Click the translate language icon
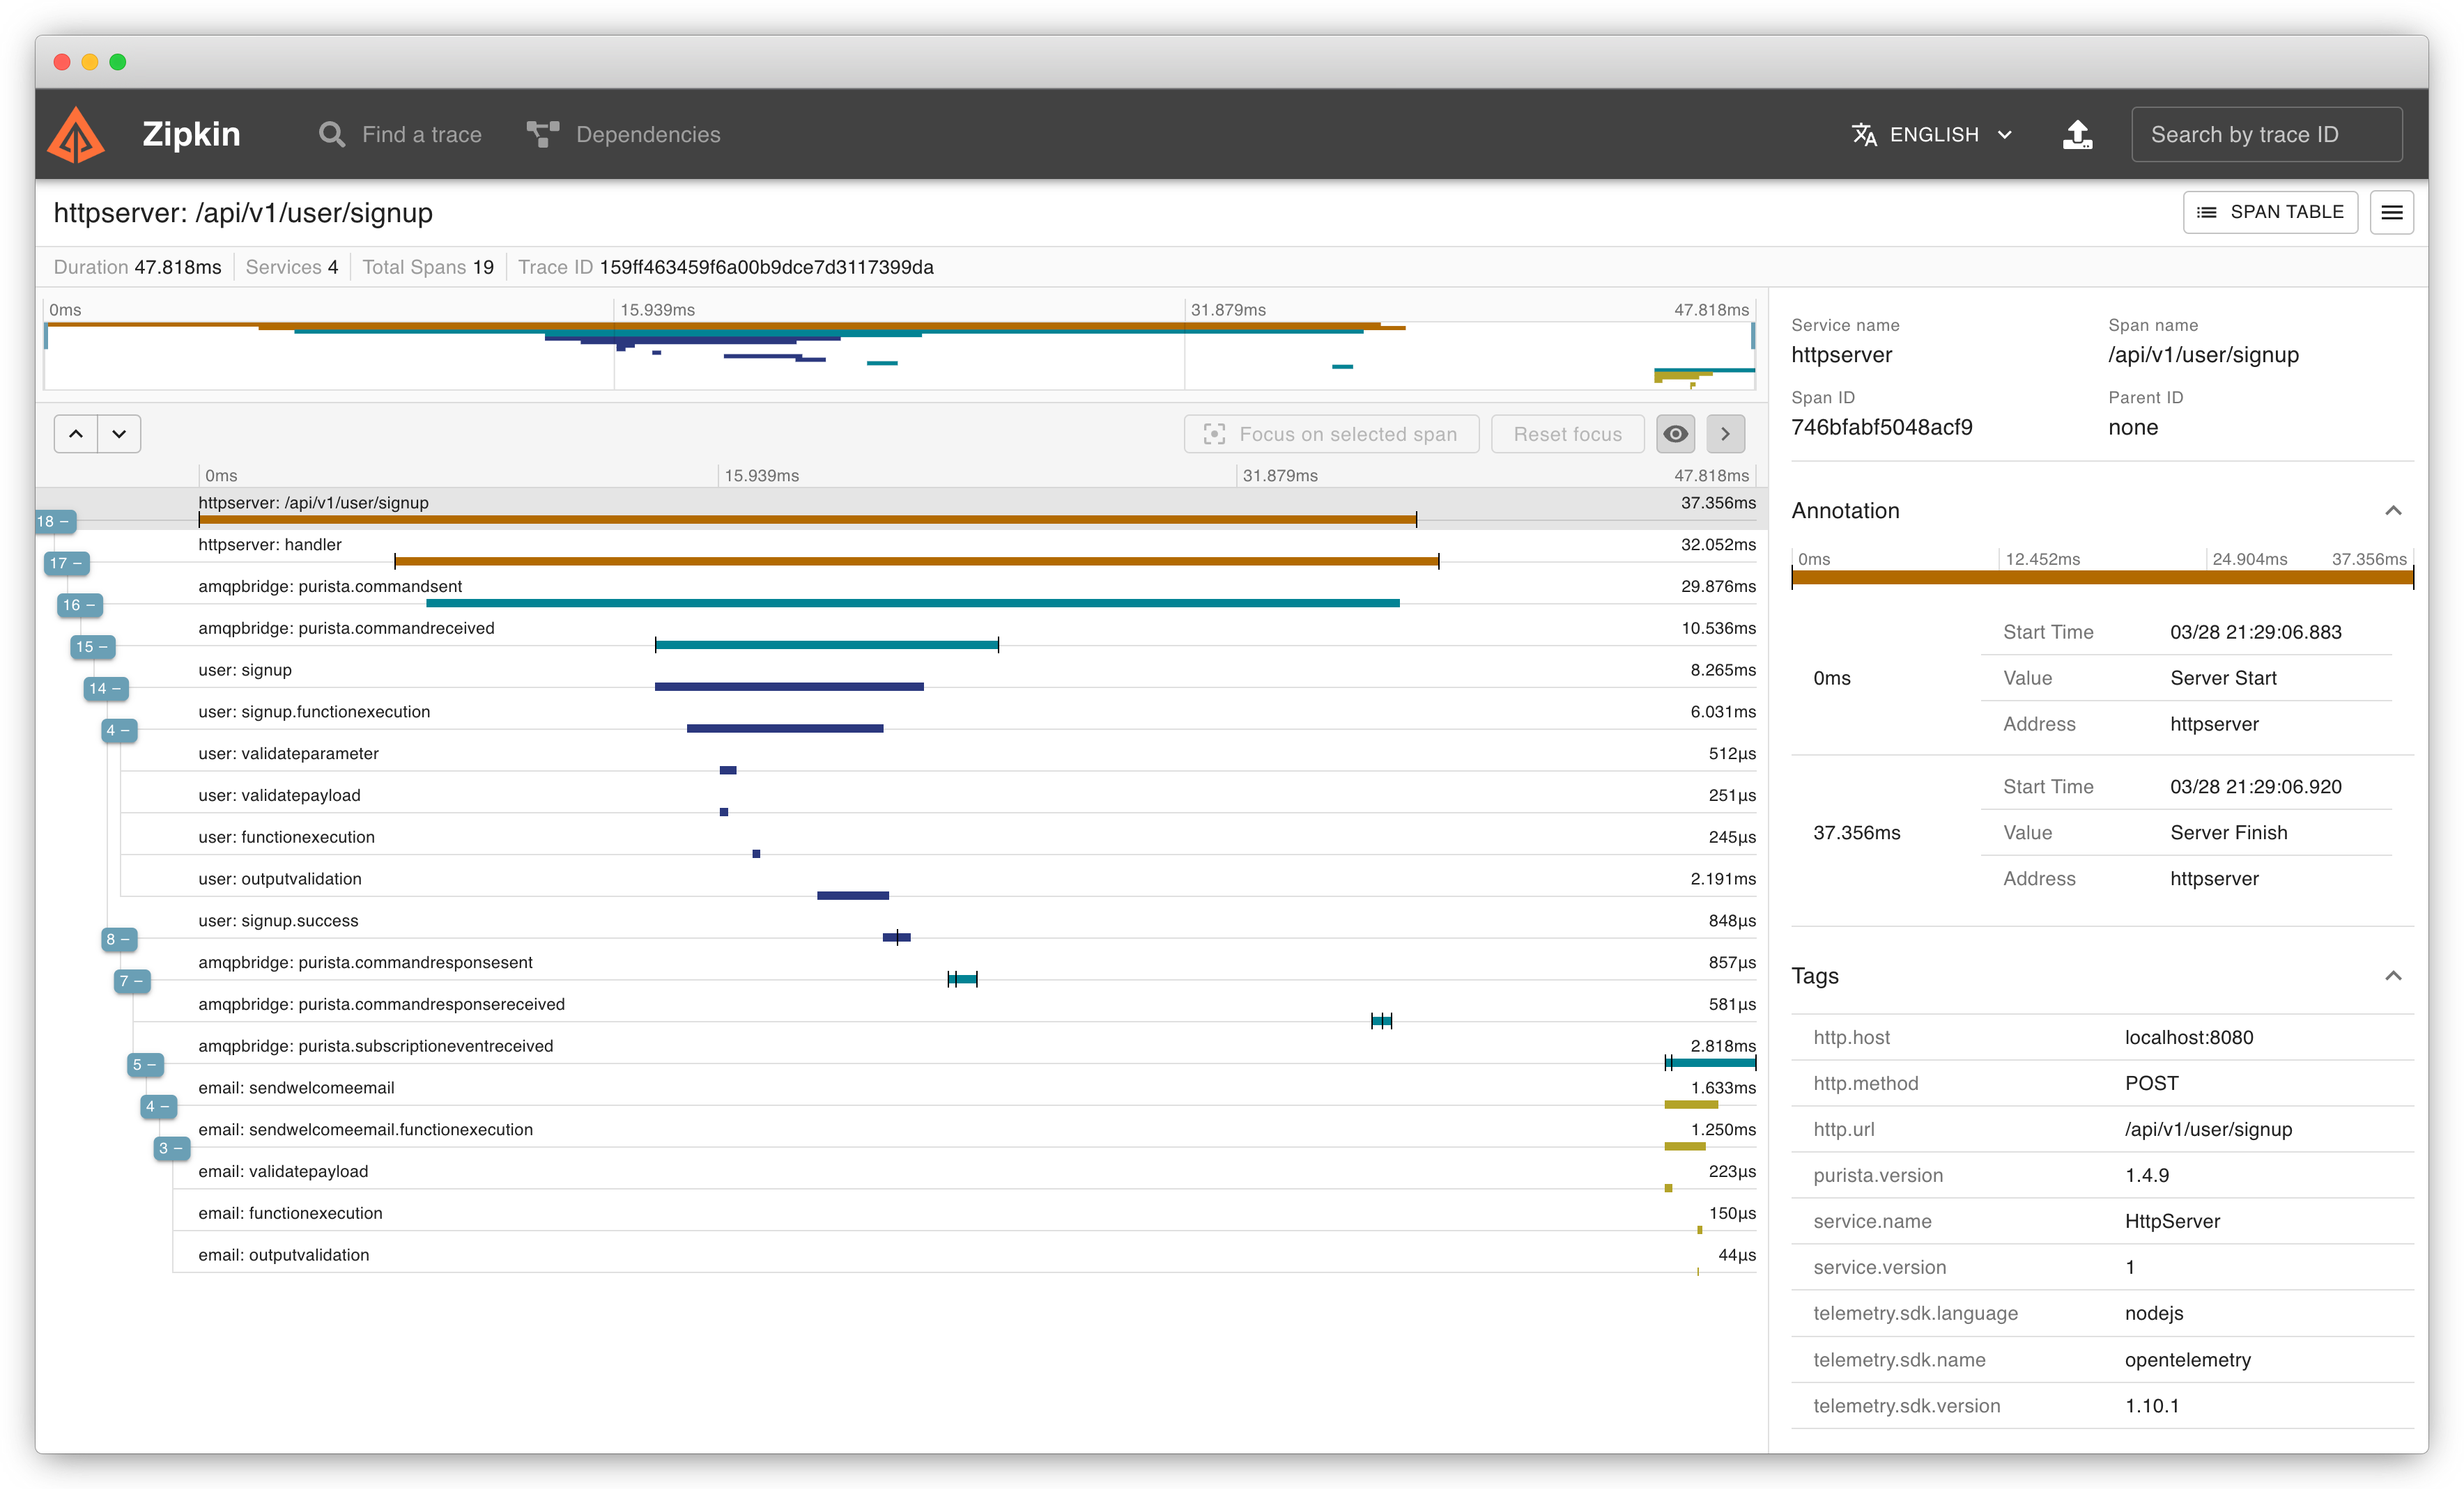This screenshot has width=2464, height=1489. point(1864,135)
